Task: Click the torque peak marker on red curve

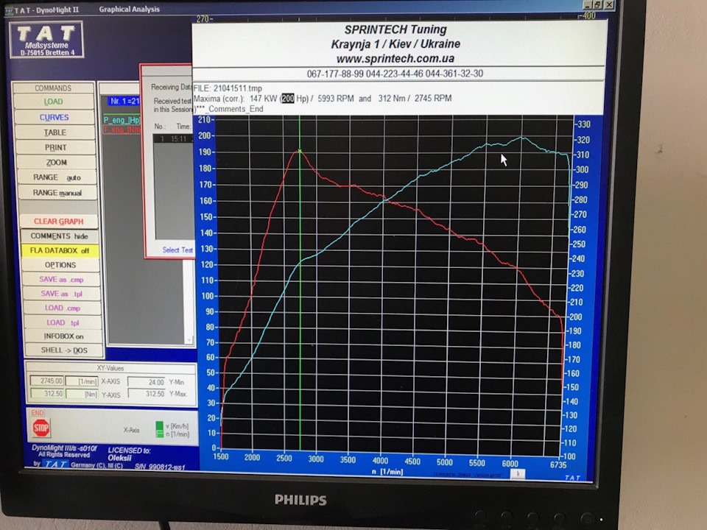Action: point(300,151)
